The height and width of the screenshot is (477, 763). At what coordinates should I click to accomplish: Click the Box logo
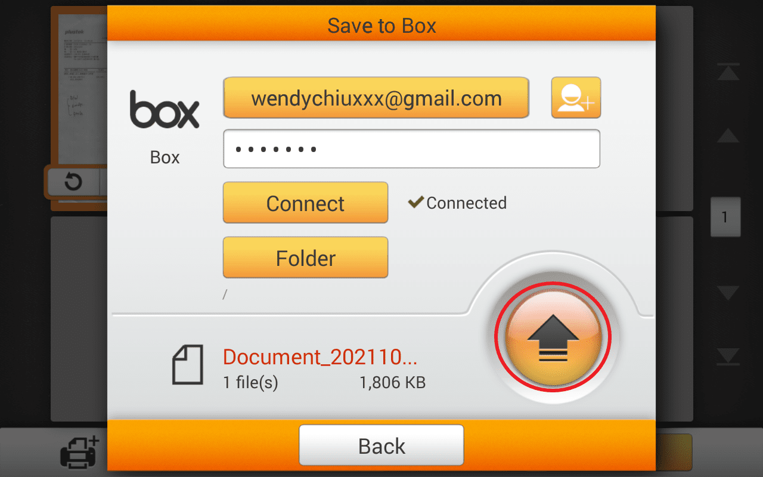pos(165,109)
